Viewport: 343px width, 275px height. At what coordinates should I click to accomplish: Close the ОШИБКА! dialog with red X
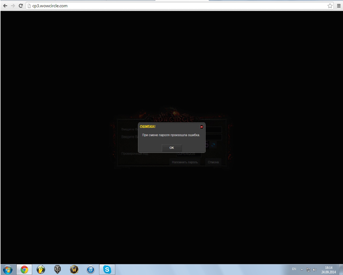[202, 127]
